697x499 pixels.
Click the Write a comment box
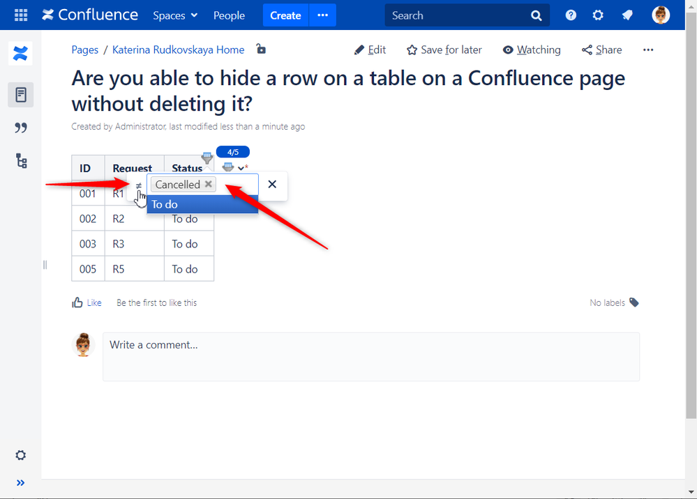pos(371,357)
